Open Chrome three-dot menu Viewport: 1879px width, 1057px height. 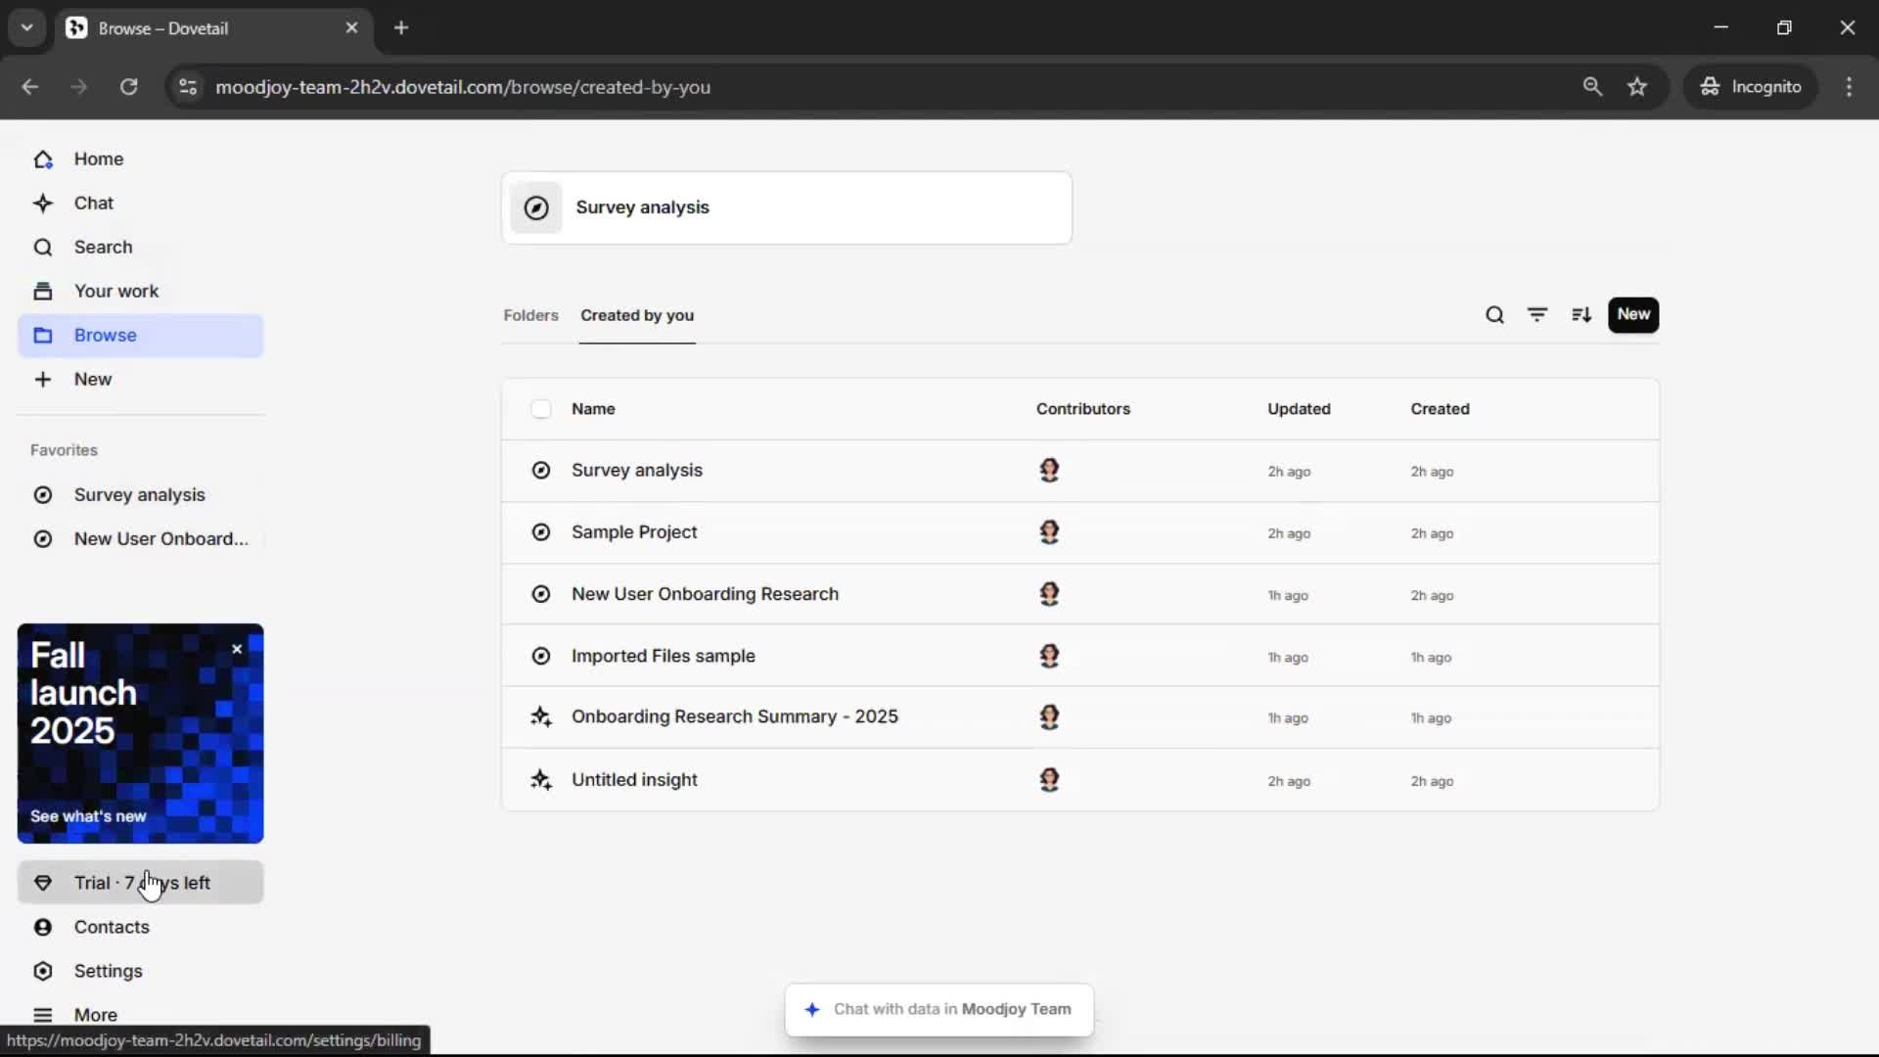pos(1849,86)
